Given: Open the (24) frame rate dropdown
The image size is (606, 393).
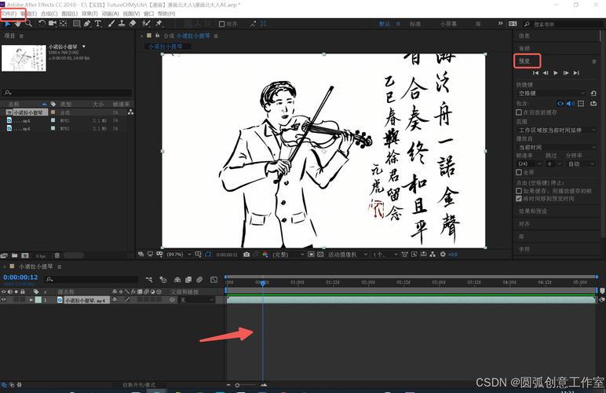Looking at the screenshot, I should (x=530, y=164).
